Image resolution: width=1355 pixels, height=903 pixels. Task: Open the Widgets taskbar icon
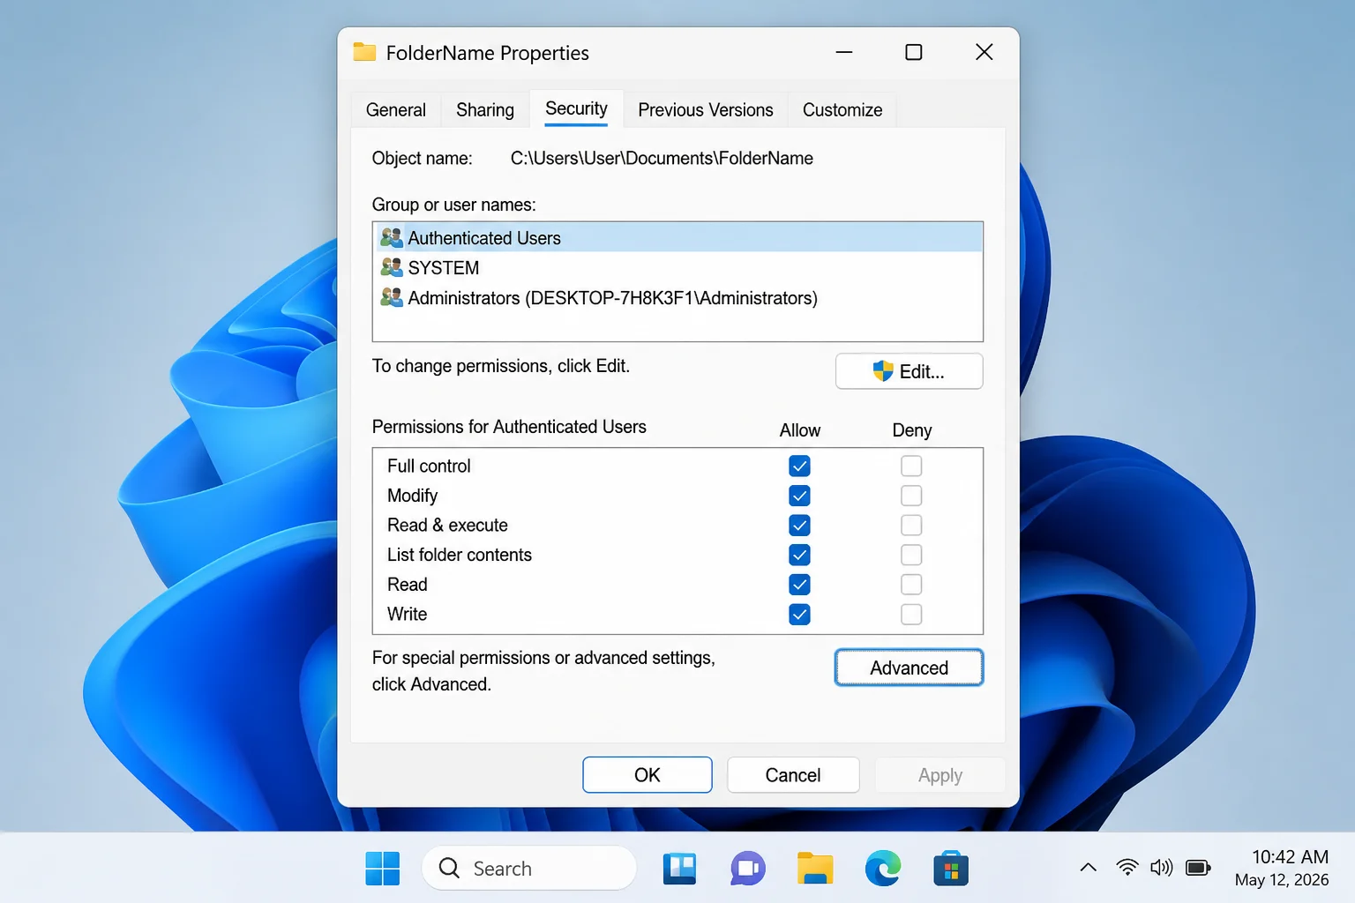[x=679, y=869]
